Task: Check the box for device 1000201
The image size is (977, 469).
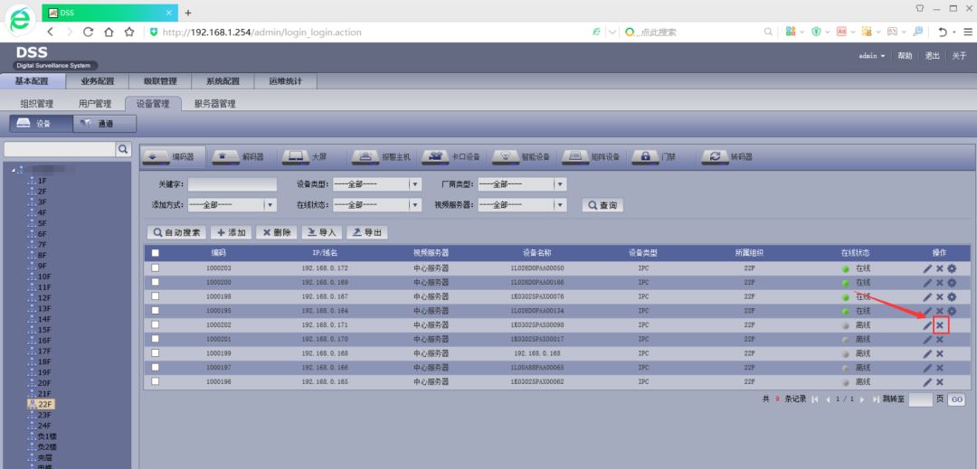Action: pyautogui.click(x=156, y=339)
